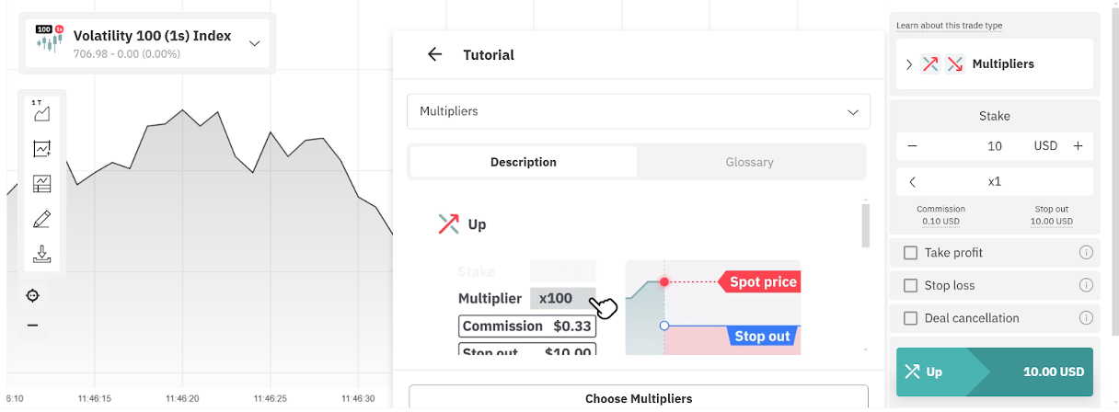Viewport: 1119px width, 412px height.
Task: Expand the Multipliers trade type selector
Action: tap(995, 64)
